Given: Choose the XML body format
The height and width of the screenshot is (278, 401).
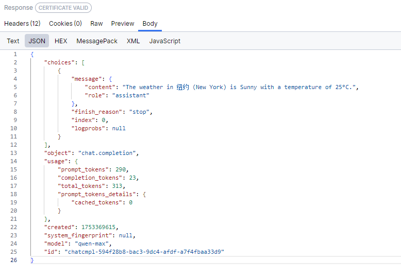Looking at the screenshot, I should pyautogui.click(x=133, y=41).
